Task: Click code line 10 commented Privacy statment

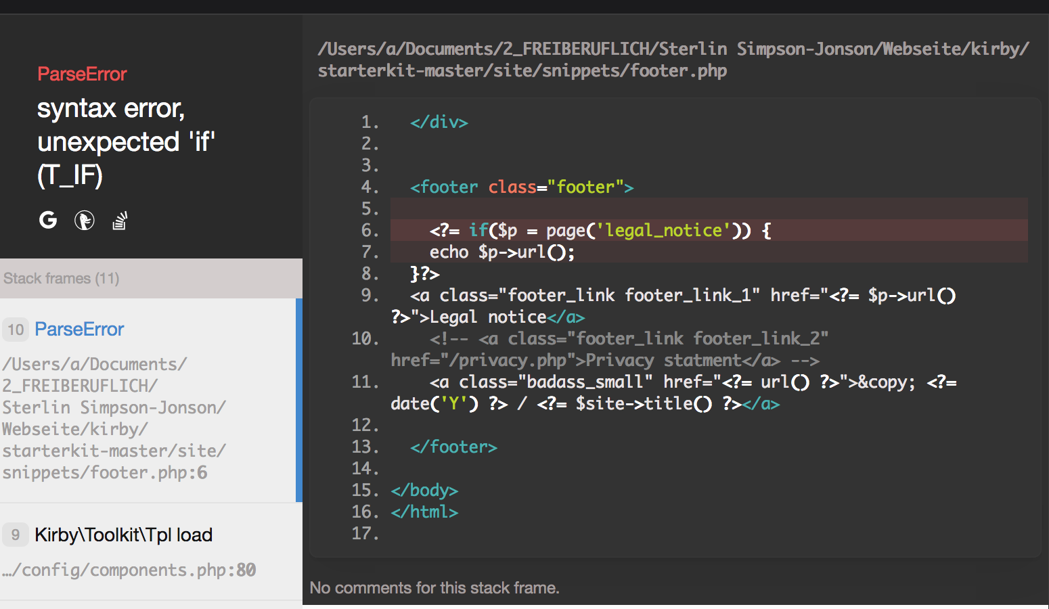Action: pos(609,349)
